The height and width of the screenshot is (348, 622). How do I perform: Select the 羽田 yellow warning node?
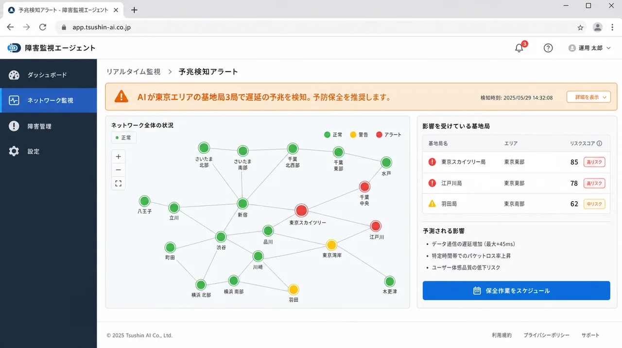coord(294,290)
